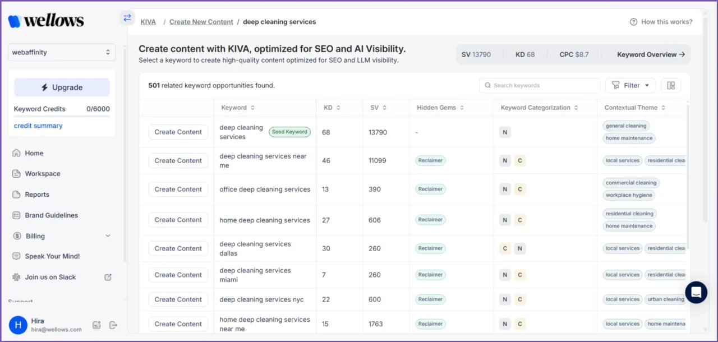The image size is (718, 342).
Task: Open the Filter dropdown
Action: pos(630,85)
